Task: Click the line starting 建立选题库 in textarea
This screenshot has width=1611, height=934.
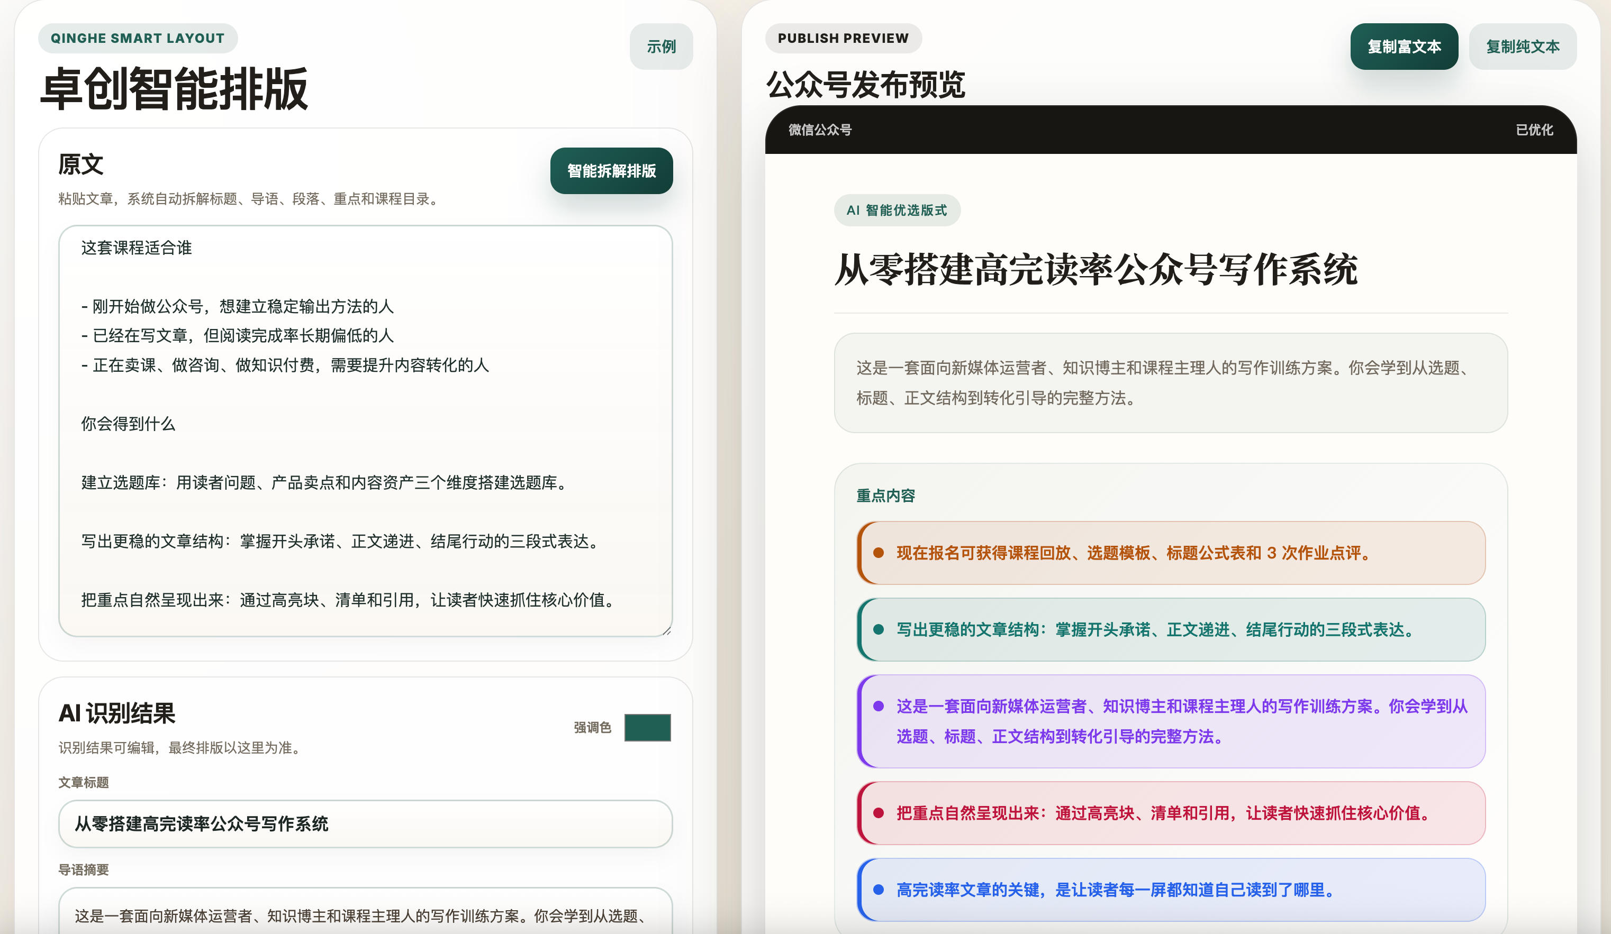Action: click(x=325, y=482)
